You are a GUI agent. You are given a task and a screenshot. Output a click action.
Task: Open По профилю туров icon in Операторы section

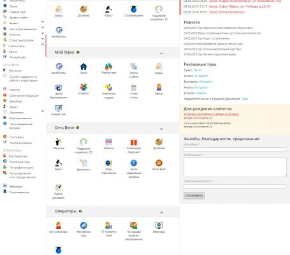coord(108,226)
